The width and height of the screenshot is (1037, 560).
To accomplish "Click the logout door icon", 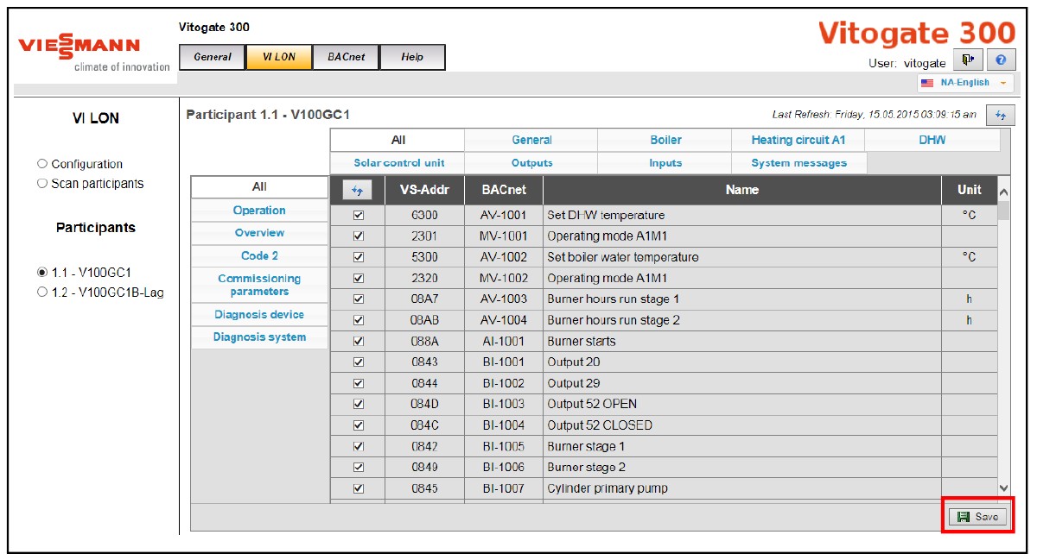I will point(967,60).
